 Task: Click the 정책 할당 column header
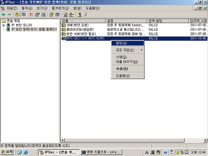point(168,21)
